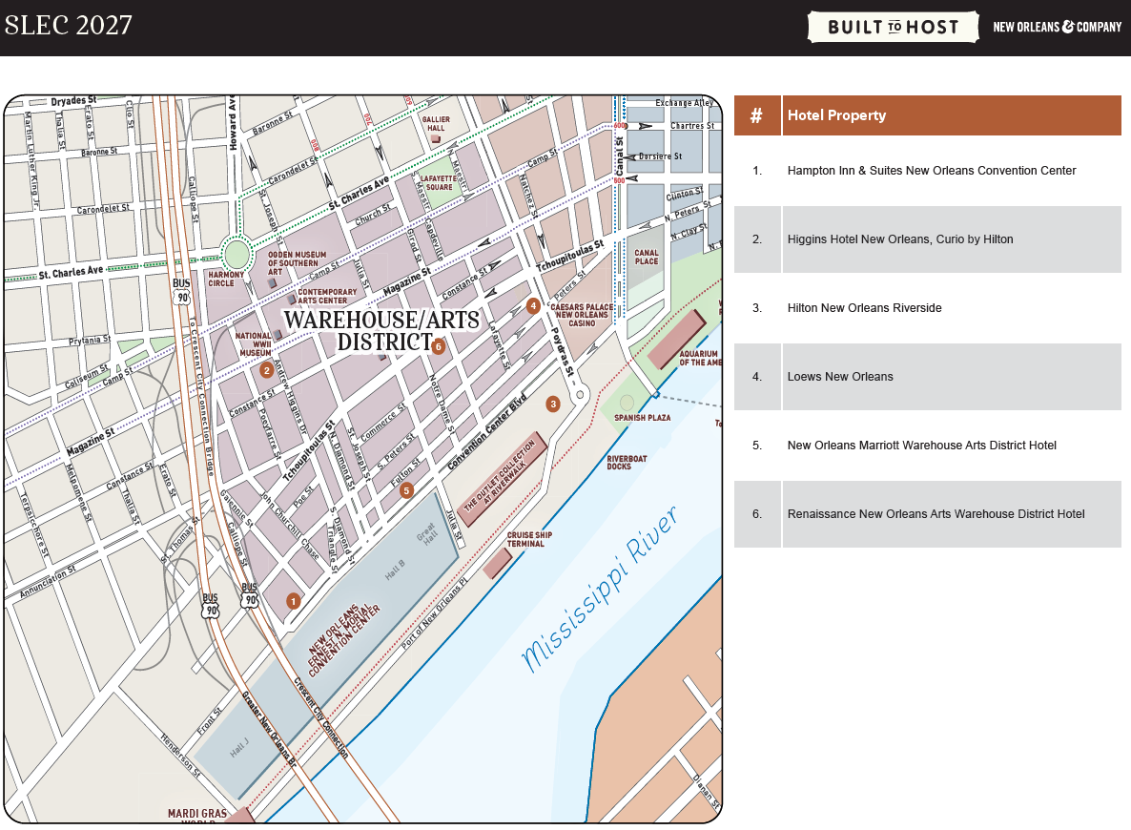Click the cruise ship terminal building shape
This screenshot has width=1131, height=830.
click(498, 564)
